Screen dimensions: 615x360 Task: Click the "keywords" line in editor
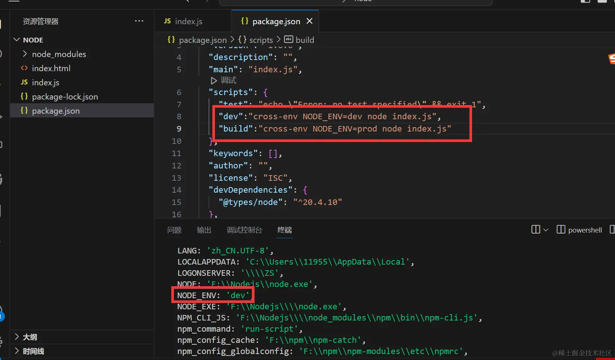point(245,154)
